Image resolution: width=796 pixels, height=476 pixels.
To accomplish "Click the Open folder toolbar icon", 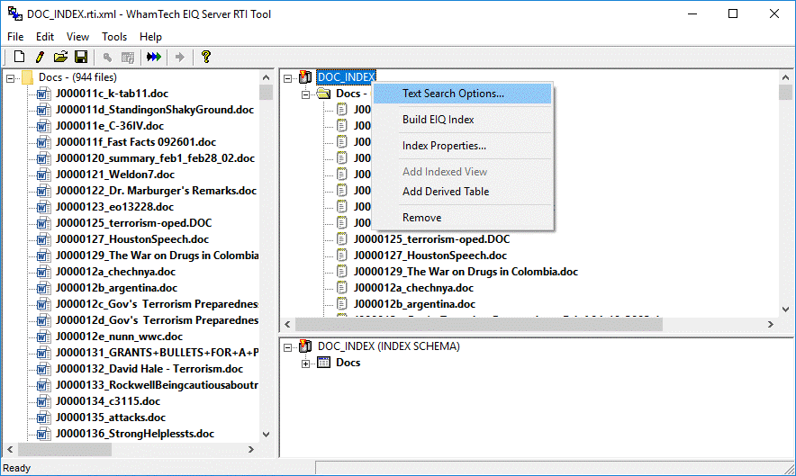I will coord(60,57).
